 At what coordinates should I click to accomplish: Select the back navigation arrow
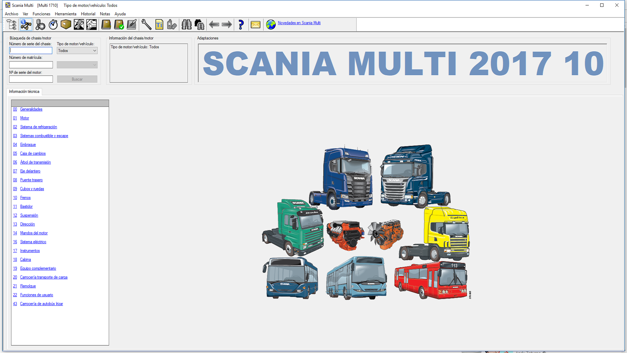214,25
